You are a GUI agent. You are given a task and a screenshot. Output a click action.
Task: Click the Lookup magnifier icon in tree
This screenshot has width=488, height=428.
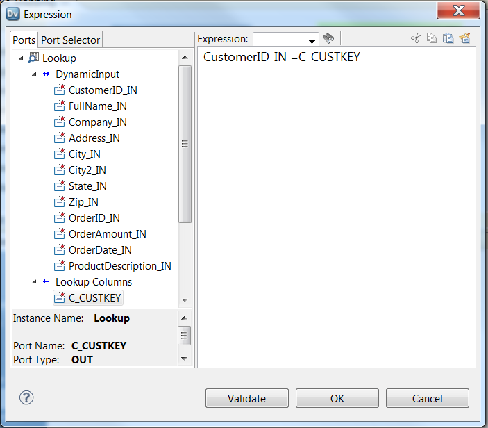pos(33,58)
